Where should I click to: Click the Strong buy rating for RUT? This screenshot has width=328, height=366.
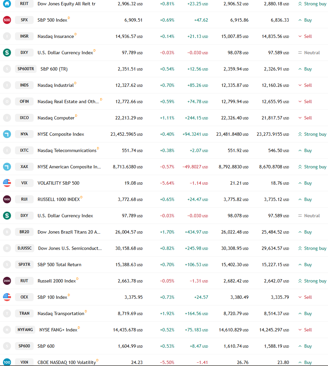tap(312, 281)
